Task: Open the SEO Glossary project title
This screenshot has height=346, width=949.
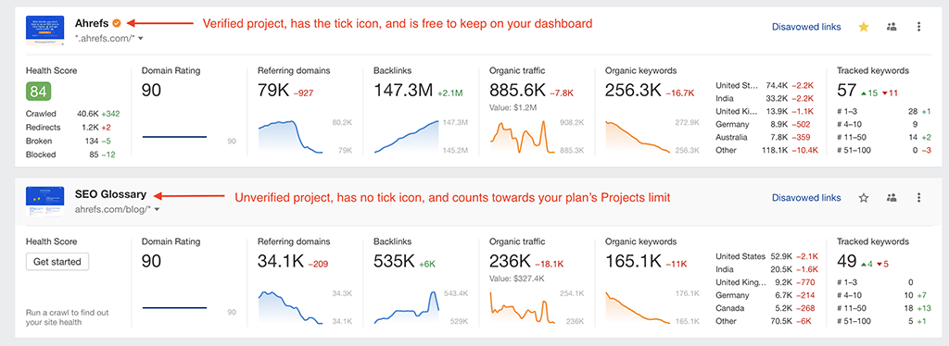Action: click(x=111, y=194)
